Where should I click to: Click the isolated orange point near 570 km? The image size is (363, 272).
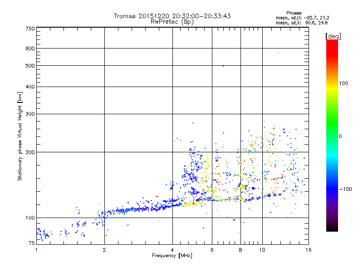tap(278, 53)
